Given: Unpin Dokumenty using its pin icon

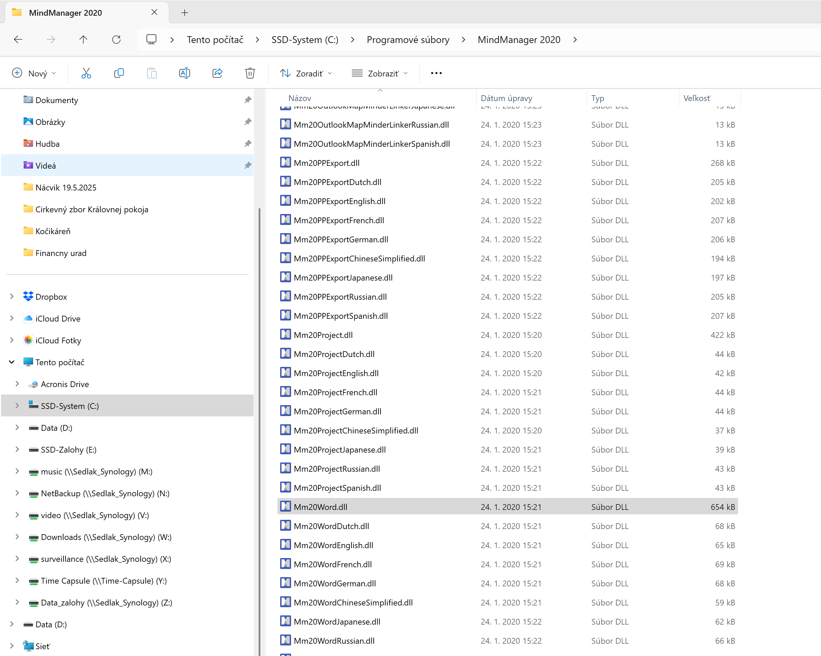Looking at the screenshot, I should click(x=247, y=100).
